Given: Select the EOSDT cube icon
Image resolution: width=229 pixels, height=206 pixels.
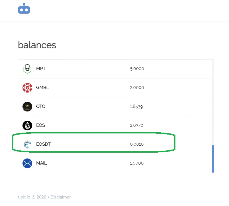Looking at the screenshot, I should (27, 144).
